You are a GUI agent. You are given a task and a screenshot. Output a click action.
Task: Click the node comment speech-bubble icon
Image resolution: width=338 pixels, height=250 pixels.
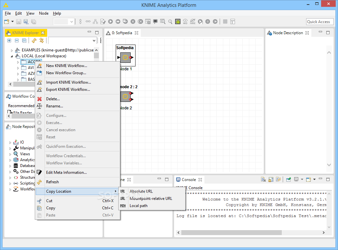pyautogui.click(x=155, y=21)
